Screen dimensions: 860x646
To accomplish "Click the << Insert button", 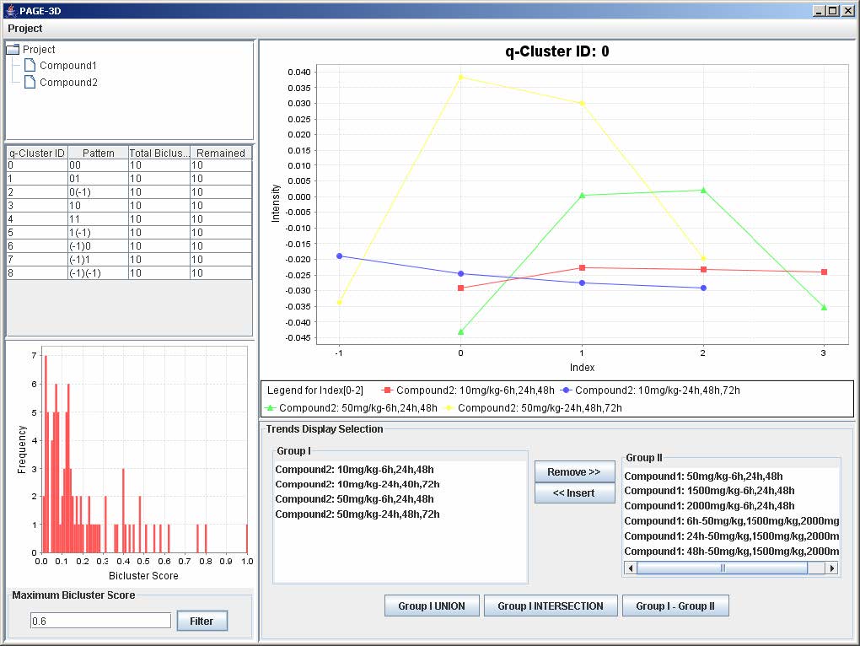I will click(x=573, y=493).
